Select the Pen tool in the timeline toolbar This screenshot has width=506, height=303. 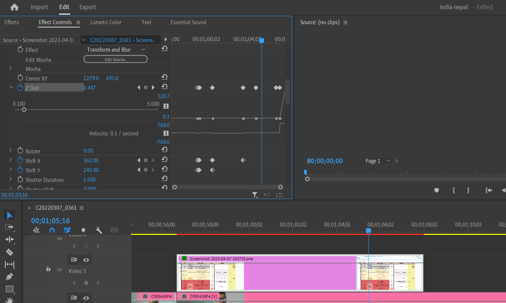[10, 277]
